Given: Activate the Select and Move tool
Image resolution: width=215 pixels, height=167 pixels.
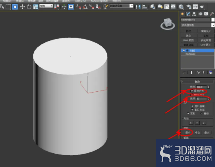Looking at the screenshot, I should (22, 7).
